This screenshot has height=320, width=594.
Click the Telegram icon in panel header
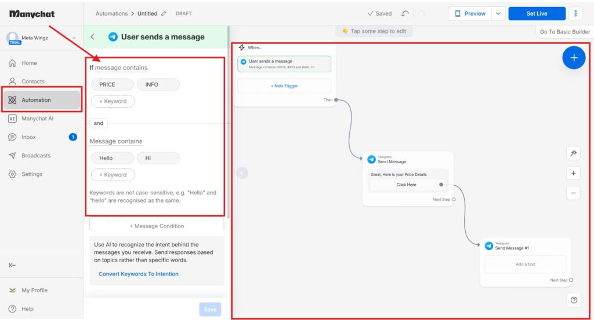[x=113, y=36]
